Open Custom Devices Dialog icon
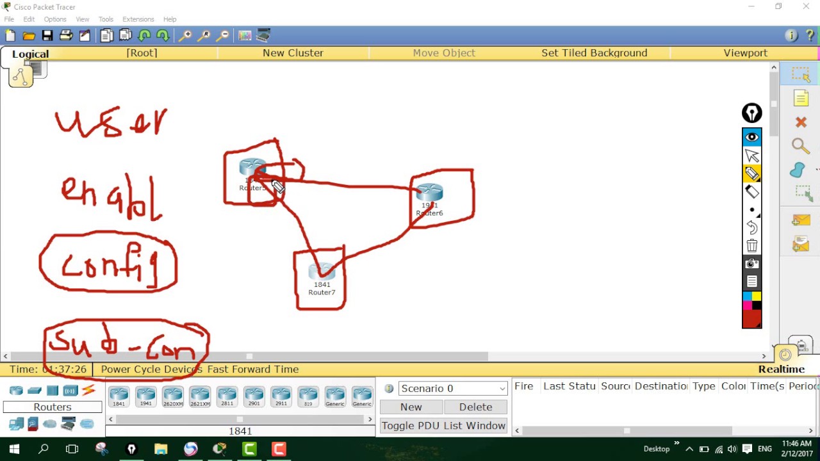The width and height of the screenshot is (820, 461). tap(264, 36)
